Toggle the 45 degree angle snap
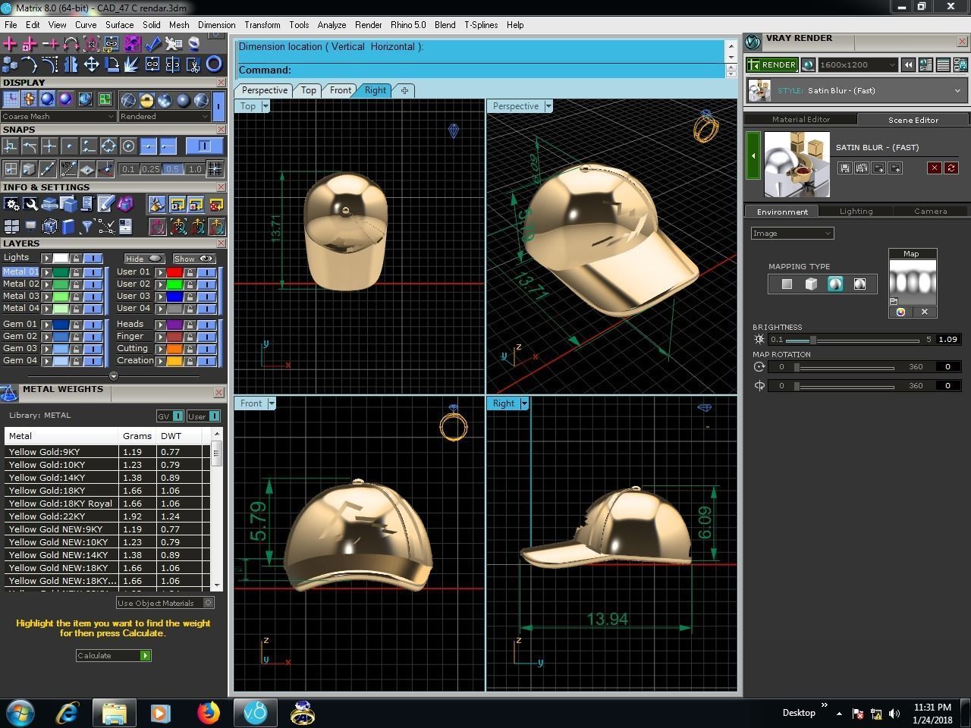This screenshot has width=971, height=728. coord(68,168)
